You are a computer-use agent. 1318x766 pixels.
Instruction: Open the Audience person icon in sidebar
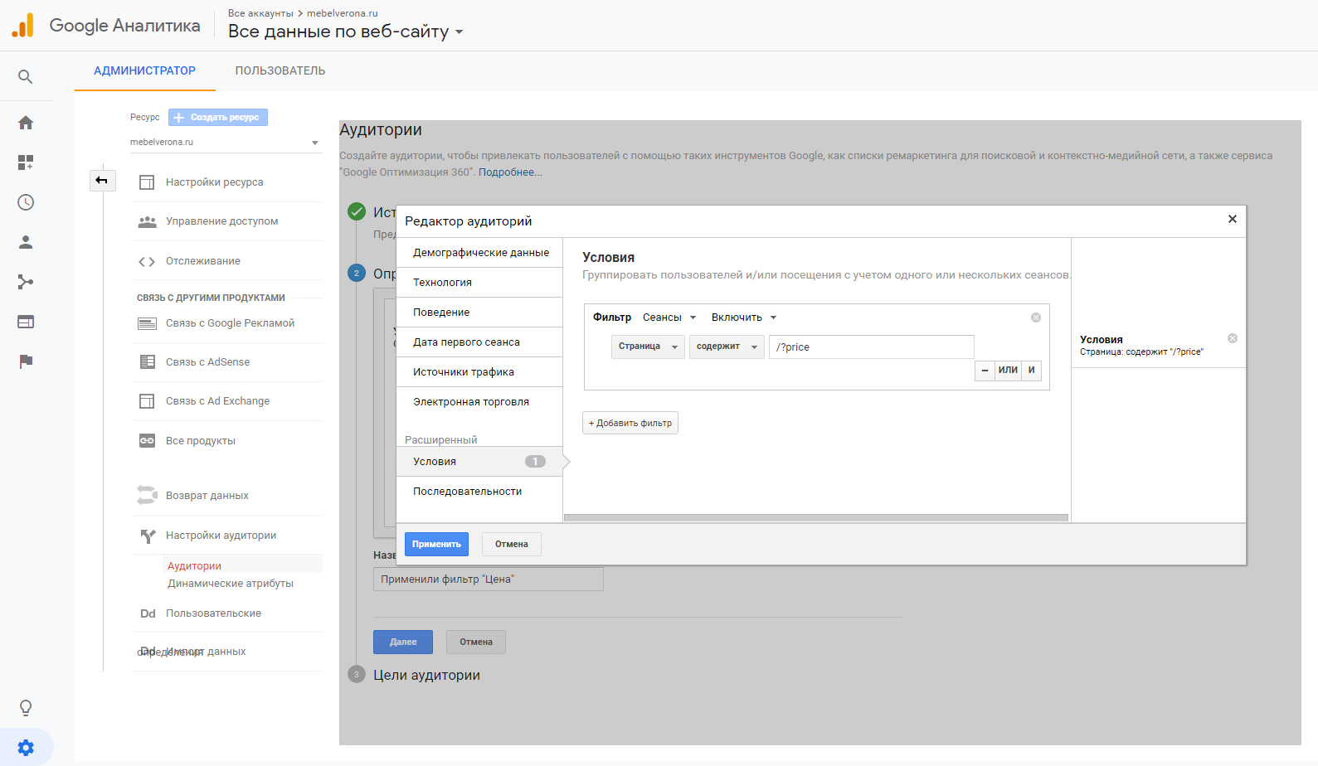coord(26,242)
